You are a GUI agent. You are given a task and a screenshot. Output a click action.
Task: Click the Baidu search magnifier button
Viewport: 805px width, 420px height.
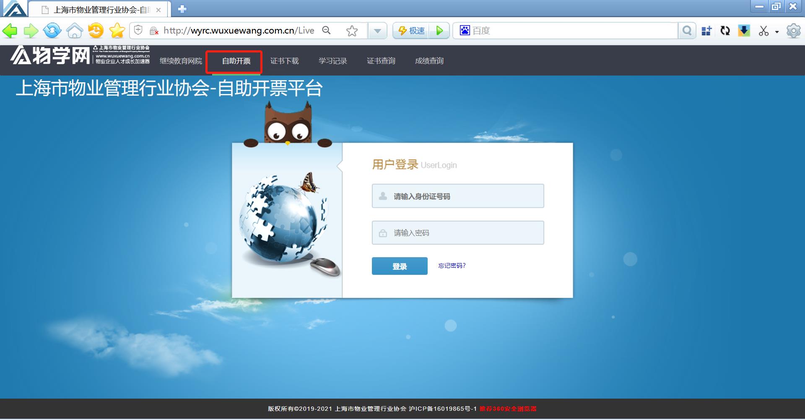tap(687, 31)
